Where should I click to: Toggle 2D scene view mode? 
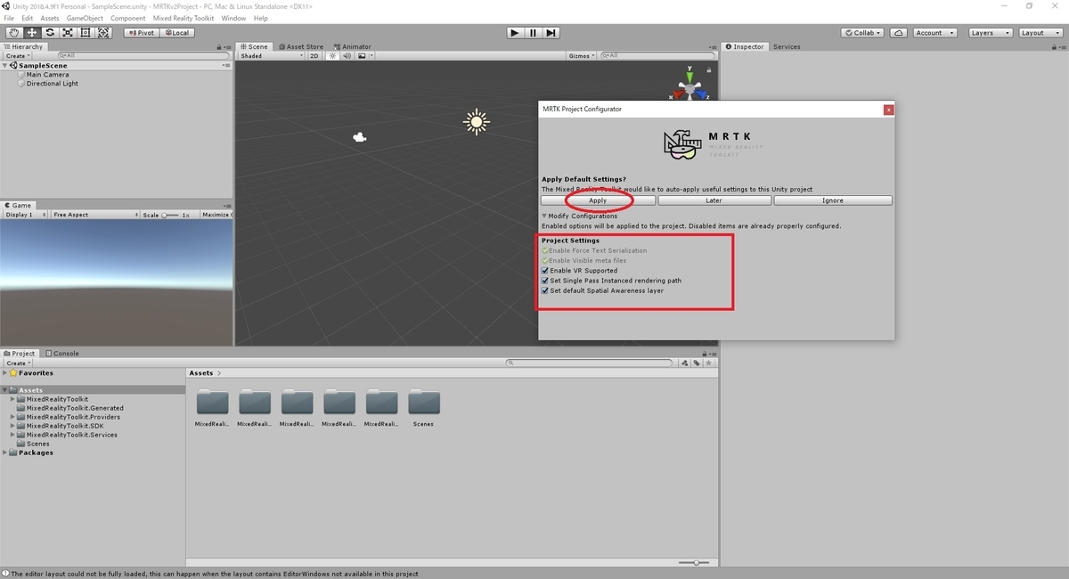pyautogui.click(x=314, y=55)
